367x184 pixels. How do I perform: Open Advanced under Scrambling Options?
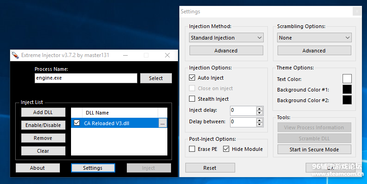(314, 51)
